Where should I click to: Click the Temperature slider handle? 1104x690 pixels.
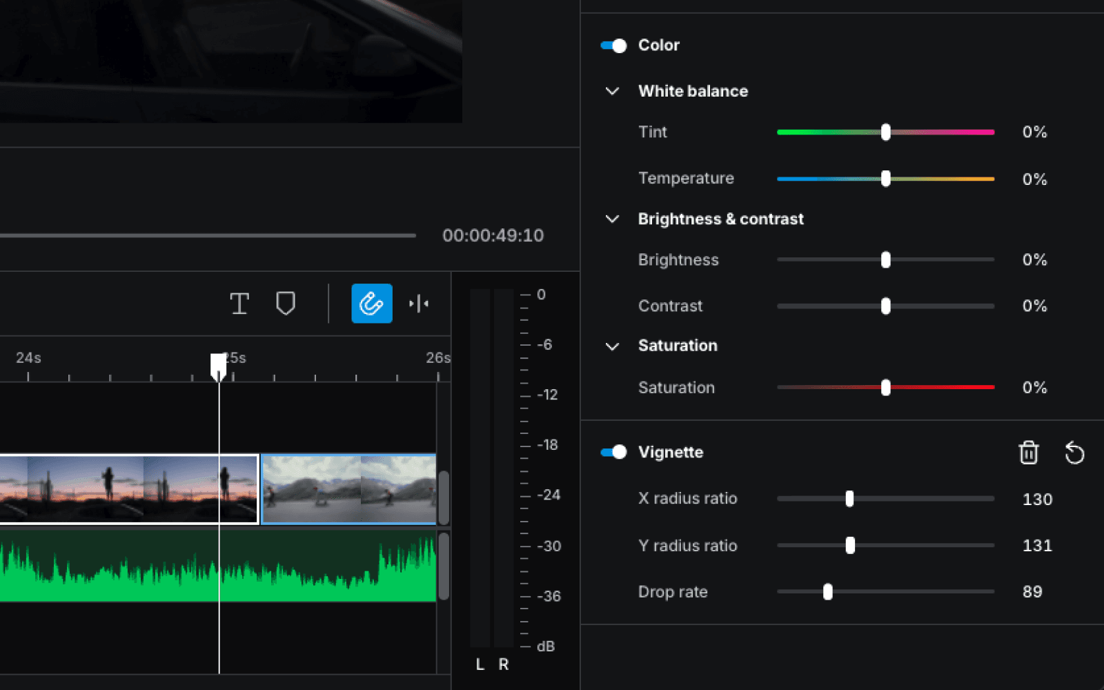coord(886,179)
